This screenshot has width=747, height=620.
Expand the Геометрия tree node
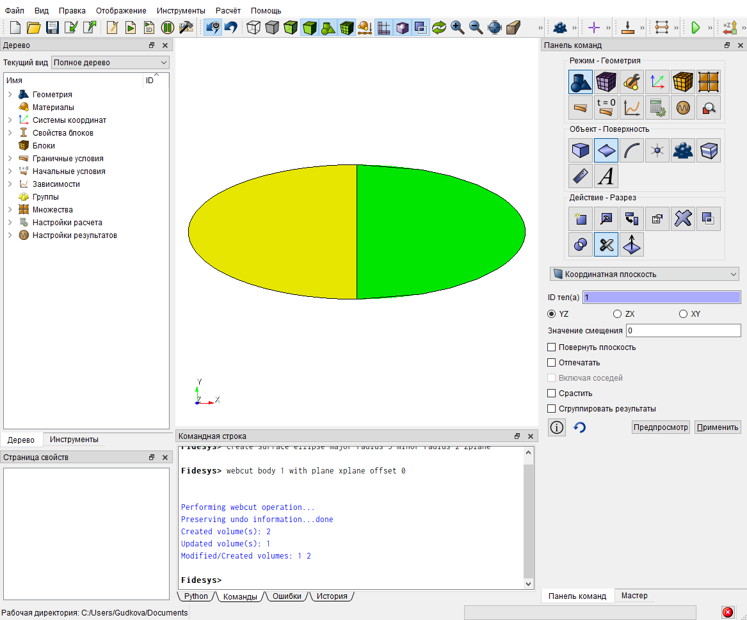pos(10,94)
